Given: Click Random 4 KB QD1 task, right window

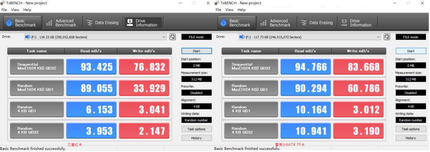Looking at the screenshot, I should coord(251,109).
